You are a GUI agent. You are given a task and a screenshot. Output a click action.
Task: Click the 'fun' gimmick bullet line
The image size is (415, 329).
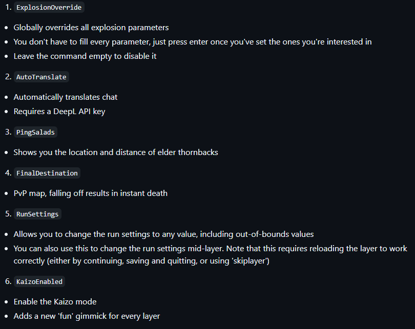click(x=87, y=316)
